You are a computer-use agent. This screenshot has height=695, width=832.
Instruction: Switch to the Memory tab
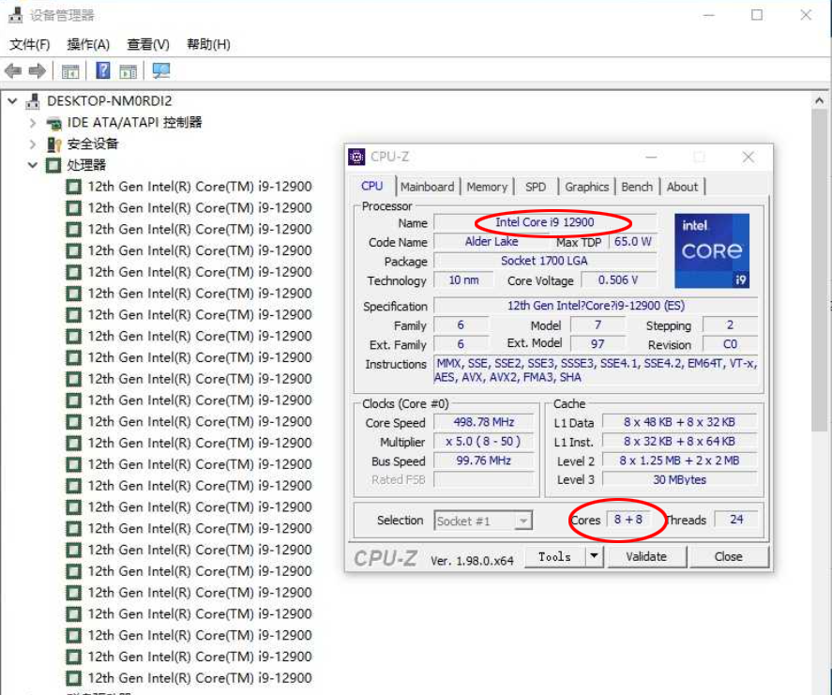[x=487, y=187]
